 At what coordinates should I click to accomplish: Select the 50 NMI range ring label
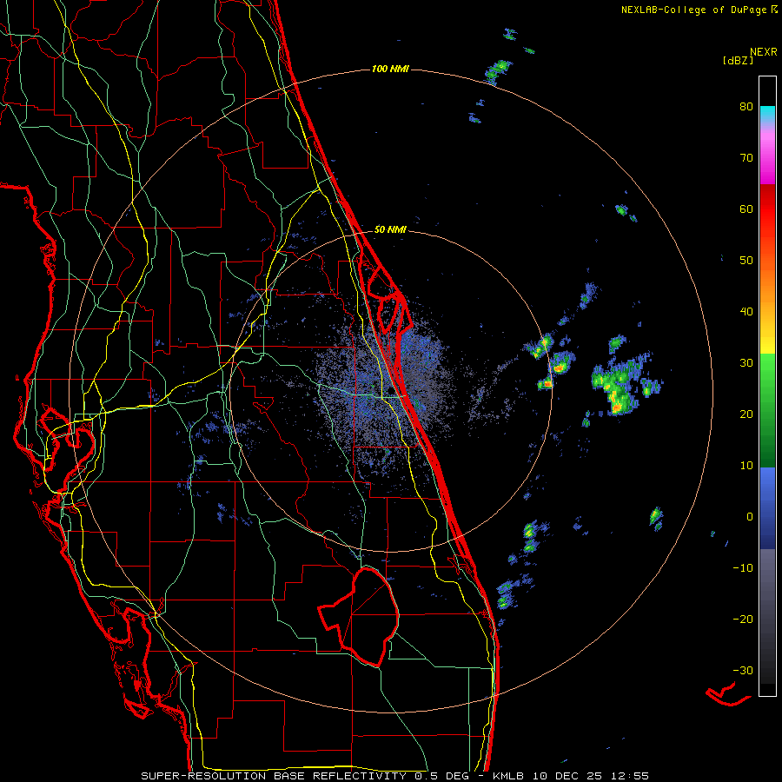point(390,230)
